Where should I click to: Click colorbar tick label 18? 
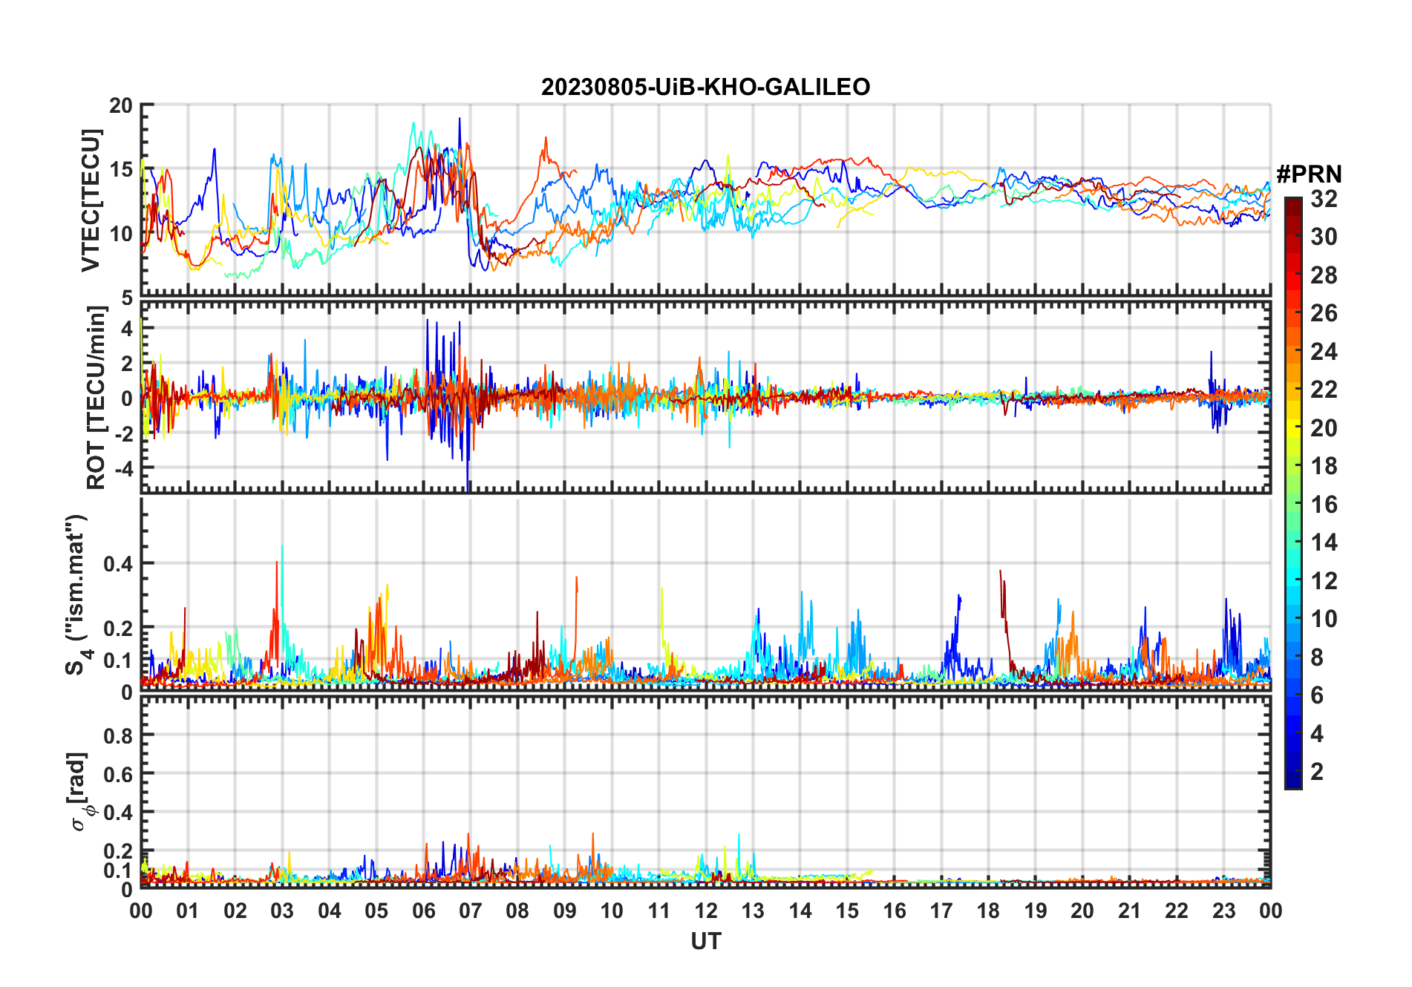[x=1324, y=466]
